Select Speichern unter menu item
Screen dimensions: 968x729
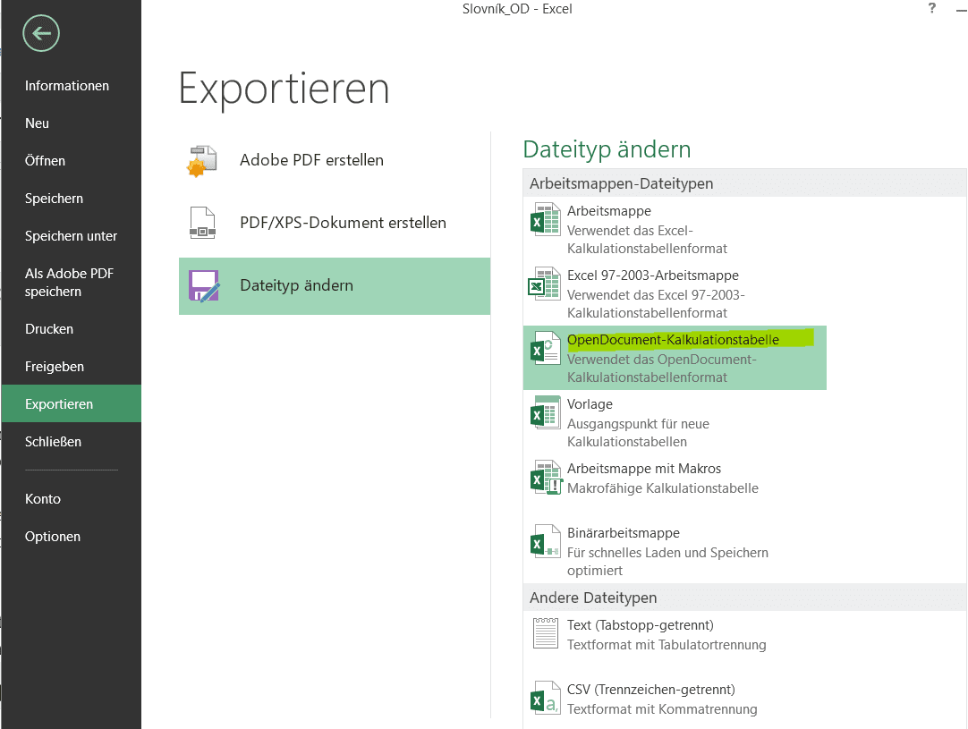coord(71,236)
